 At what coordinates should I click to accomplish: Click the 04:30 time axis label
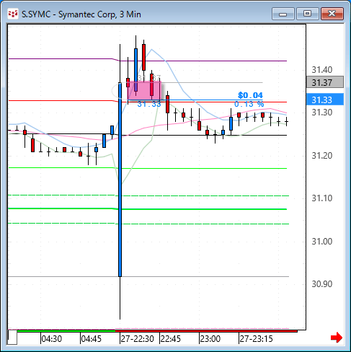coord(52,339)
